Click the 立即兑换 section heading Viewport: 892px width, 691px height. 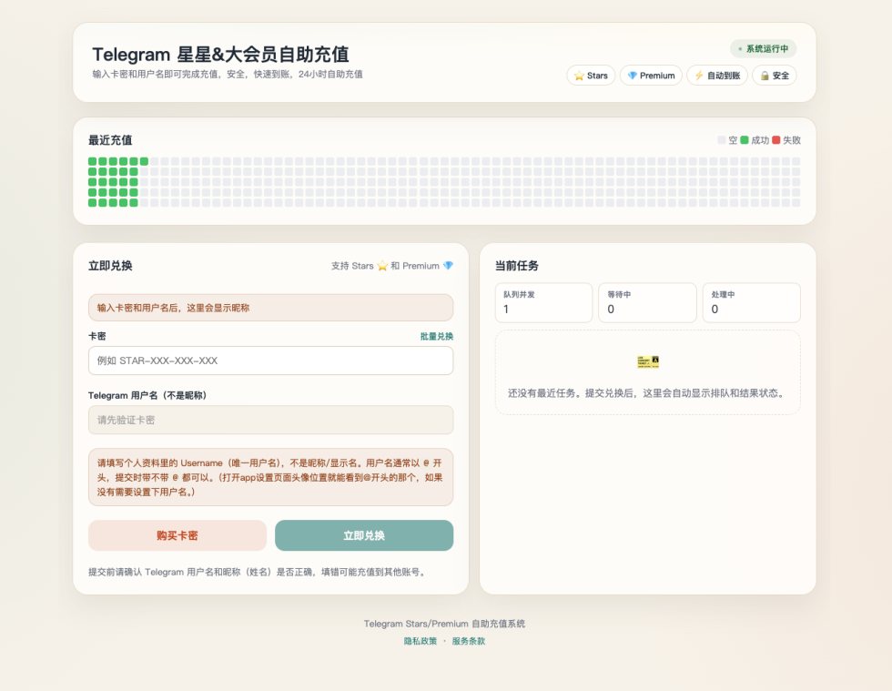pos(110,266)
